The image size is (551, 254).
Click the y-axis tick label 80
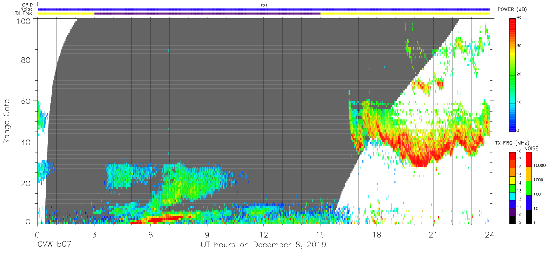[x=26, y=60]
